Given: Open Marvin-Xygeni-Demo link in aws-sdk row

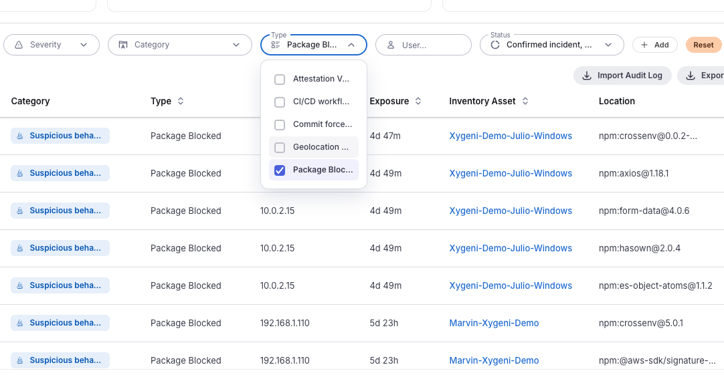Looking at the screenshot, I should coord(494,360).
